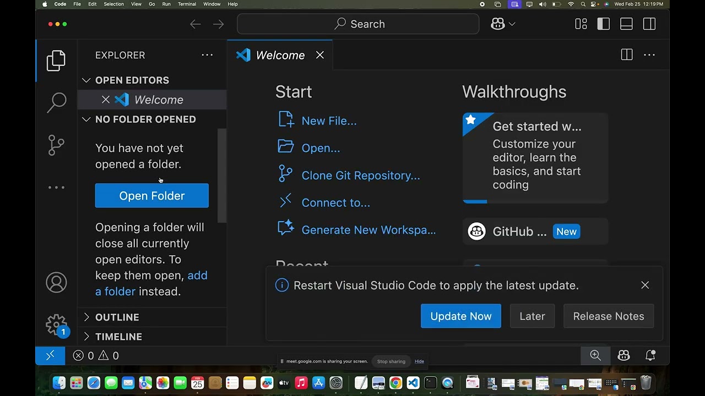Close Welcome in the Open Editors list

point(106,100)
